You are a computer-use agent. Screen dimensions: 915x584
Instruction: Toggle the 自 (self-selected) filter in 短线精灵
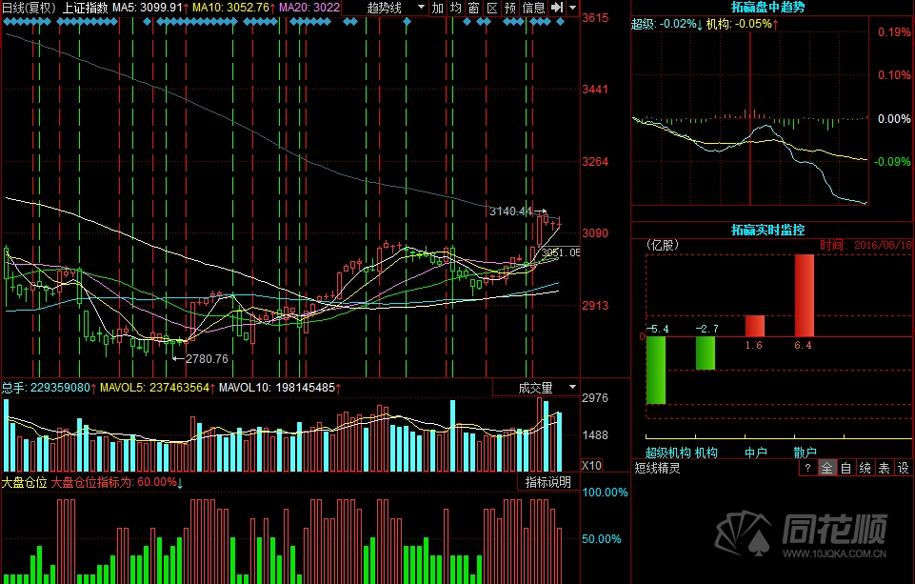(x=845, y=468)
